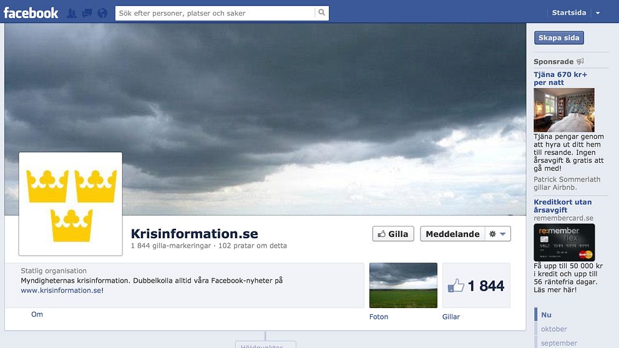Screen dimensions: 619x348
Task: Open account dropdown arrow beside Startsida
Action: coord(598,13)
